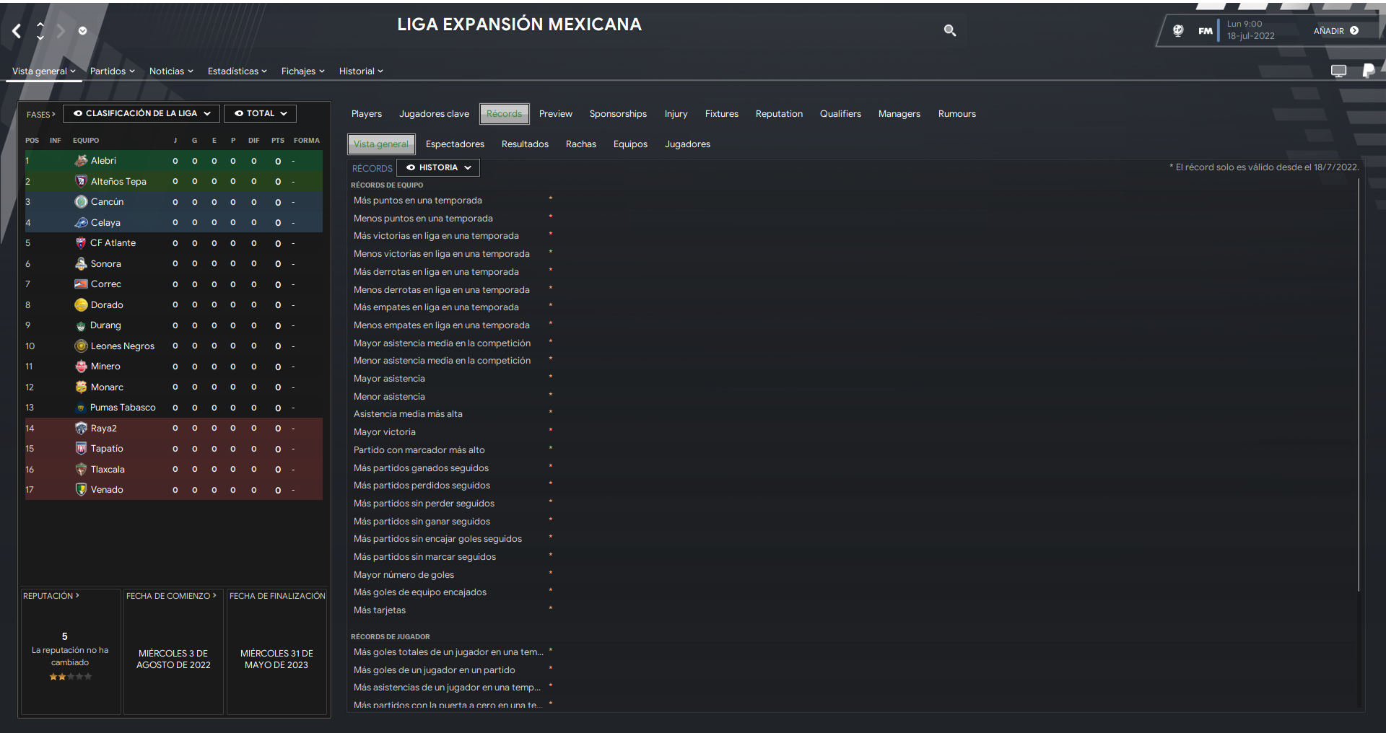1386x733 pixels.
Task: Click the Tlaxcala club badge
Action: click(x=81, y=469)
